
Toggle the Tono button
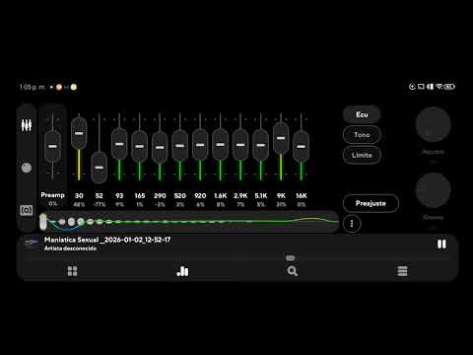pos(362,135)
